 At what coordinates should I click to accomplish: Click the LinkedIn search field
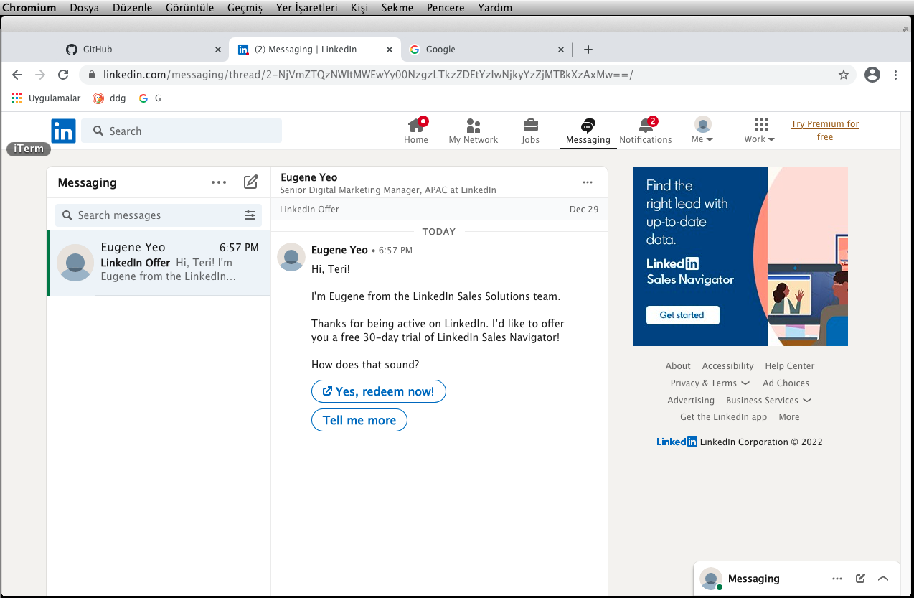[x=182, y=131]
